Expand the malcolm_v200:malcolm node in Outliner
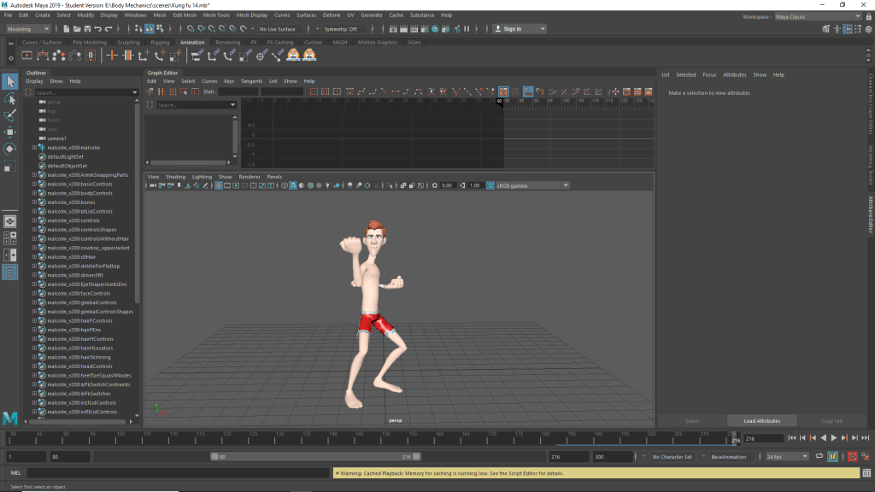875x492 pixels. [x=34, y=147]
